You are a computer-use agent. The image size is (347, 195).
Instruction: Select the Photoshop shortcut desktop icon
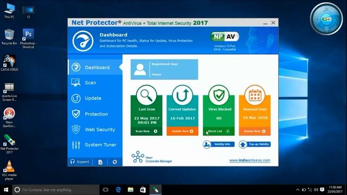(28, 38)
